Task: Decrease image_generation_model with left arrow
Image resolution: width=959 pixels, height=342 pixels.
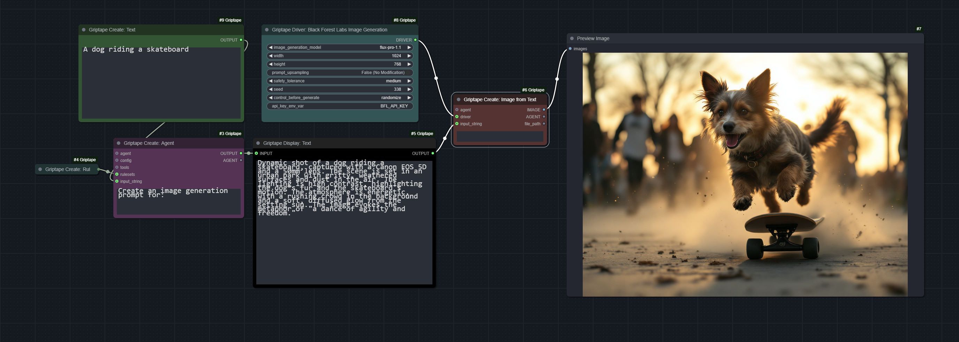Action: [271, 47]
